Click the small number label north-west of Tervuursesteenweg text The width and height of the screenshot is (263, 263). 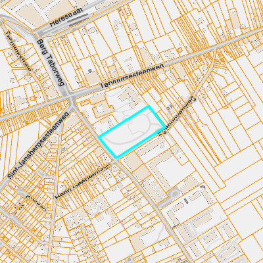click(x=89, y=70)
